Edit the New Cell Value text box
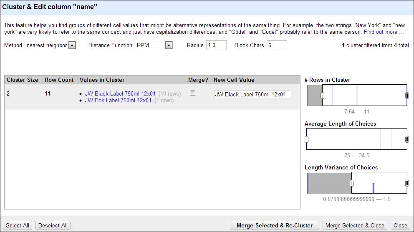The height and width of the screenshot is (232, 414). click(x=252, y=94)
